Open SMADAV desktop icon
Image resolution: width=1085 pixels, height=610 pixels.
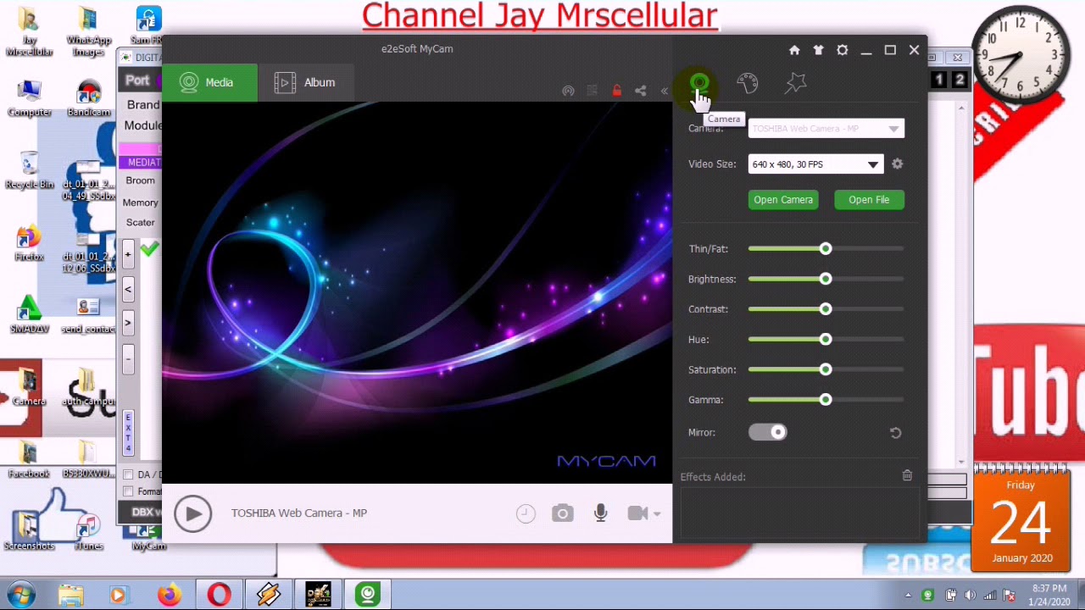(29, 314)
